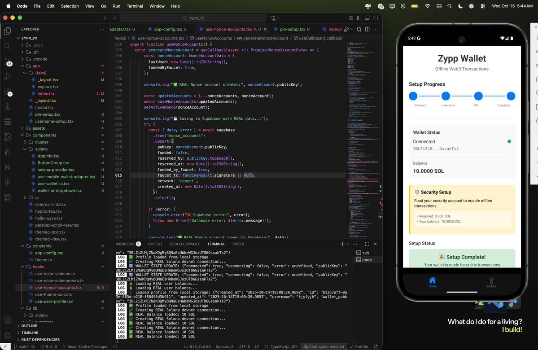Click React Native Packager in status bar

(85, 346)
